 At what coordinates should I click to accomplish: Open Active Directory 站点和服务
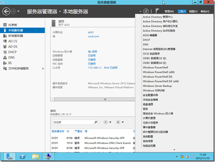(159, 31)
